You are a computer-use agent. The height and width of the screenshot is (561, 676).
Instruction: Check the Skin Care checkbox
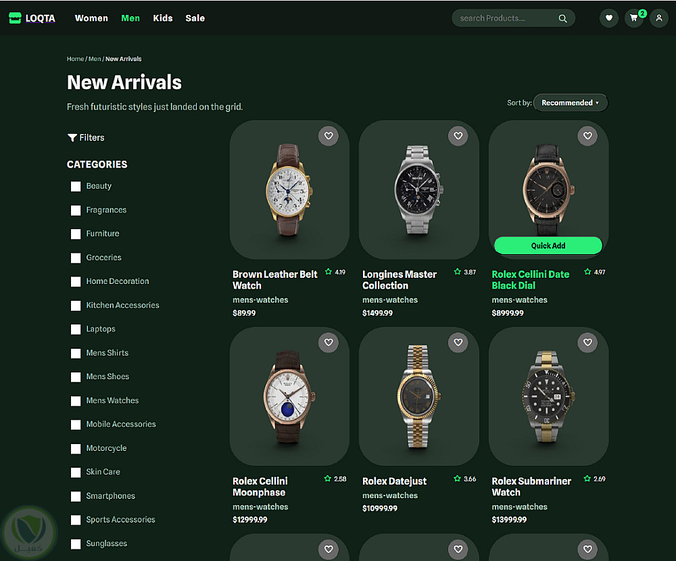(x=76, y=472)
